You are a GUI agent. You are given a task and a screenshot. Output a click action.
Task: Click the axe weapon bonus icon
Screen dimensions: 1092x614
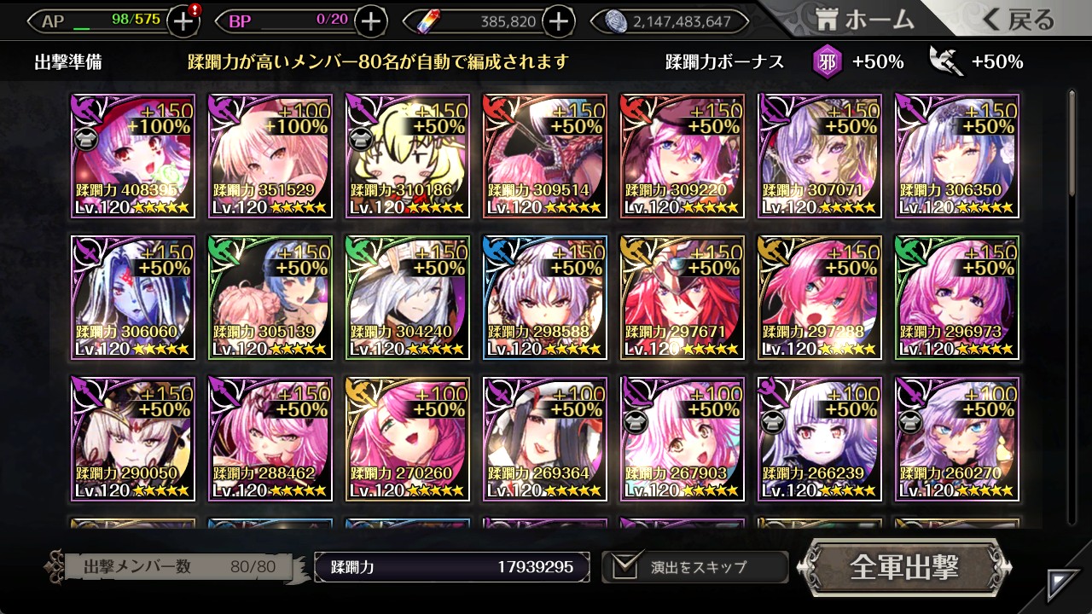pyautogui.click(x=946, y=61)
